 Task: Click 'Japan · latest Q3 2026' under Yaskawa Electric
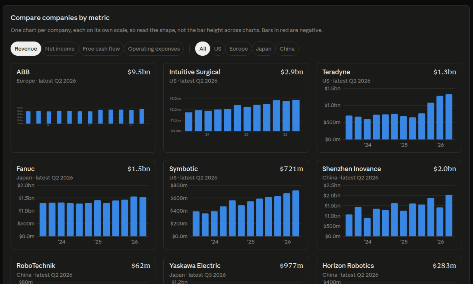[198, 275]
